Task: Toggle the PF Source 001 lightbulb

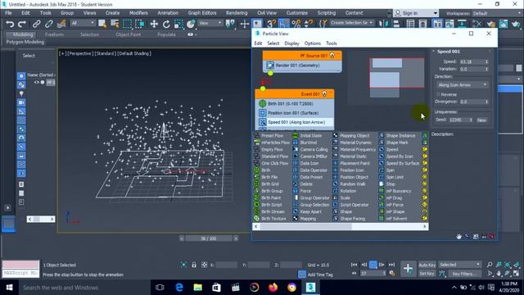Action: pyautogui.click(x=332, y=56)
